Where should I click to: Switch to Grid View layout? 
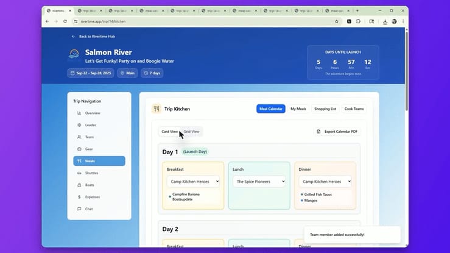[191, 132]
